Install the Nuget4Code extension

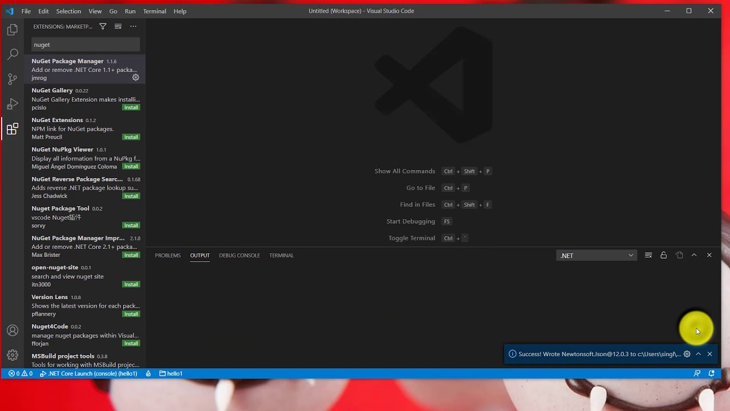(x=131, y=344)
